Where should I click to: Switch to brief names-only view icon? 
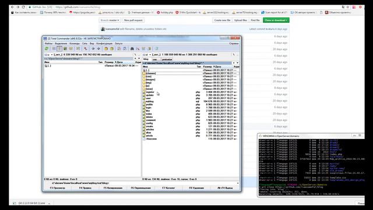click(x=54, y=48)
